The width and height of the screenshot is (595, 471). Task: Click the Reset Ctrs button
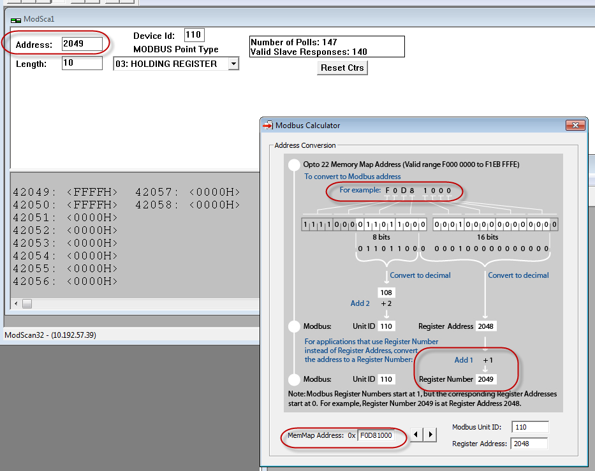342,68
